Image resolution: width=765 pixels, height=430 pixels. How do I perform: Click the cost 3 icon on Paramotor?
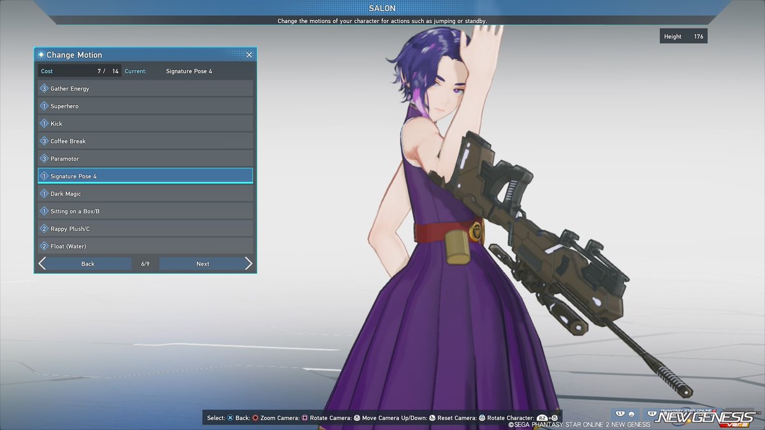pyautogui.click(x=45, y=159)
